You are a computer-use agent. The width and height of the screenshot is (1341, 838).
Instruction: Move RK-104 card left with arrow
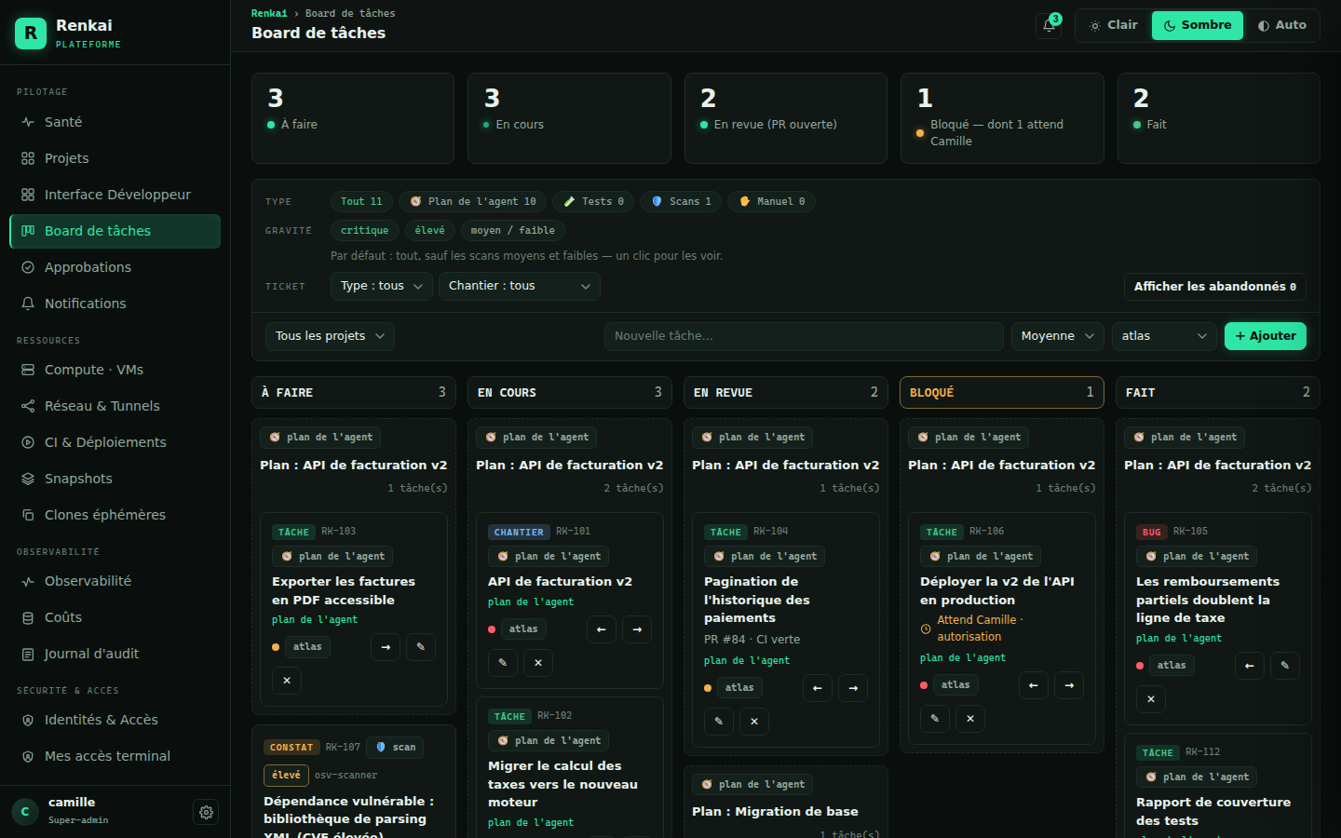(x=818, y=688)
